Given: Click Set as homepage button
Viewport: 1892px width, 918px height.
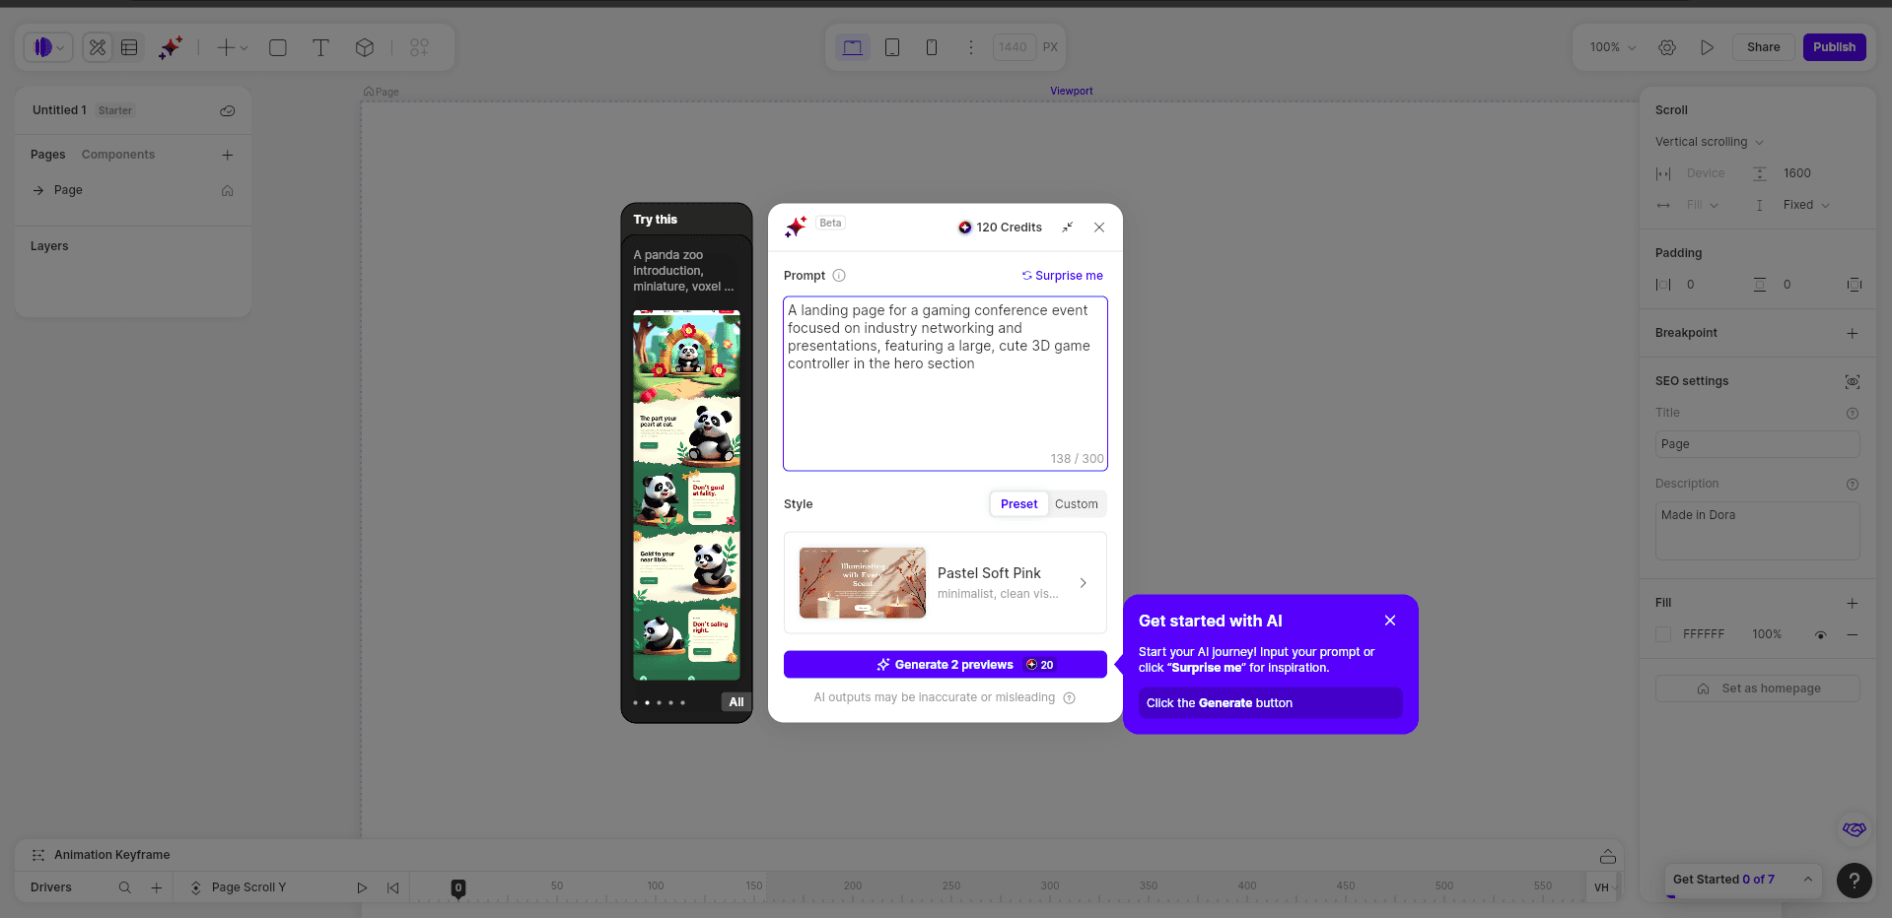Looking at the screenshot, I should point(1757,688).
